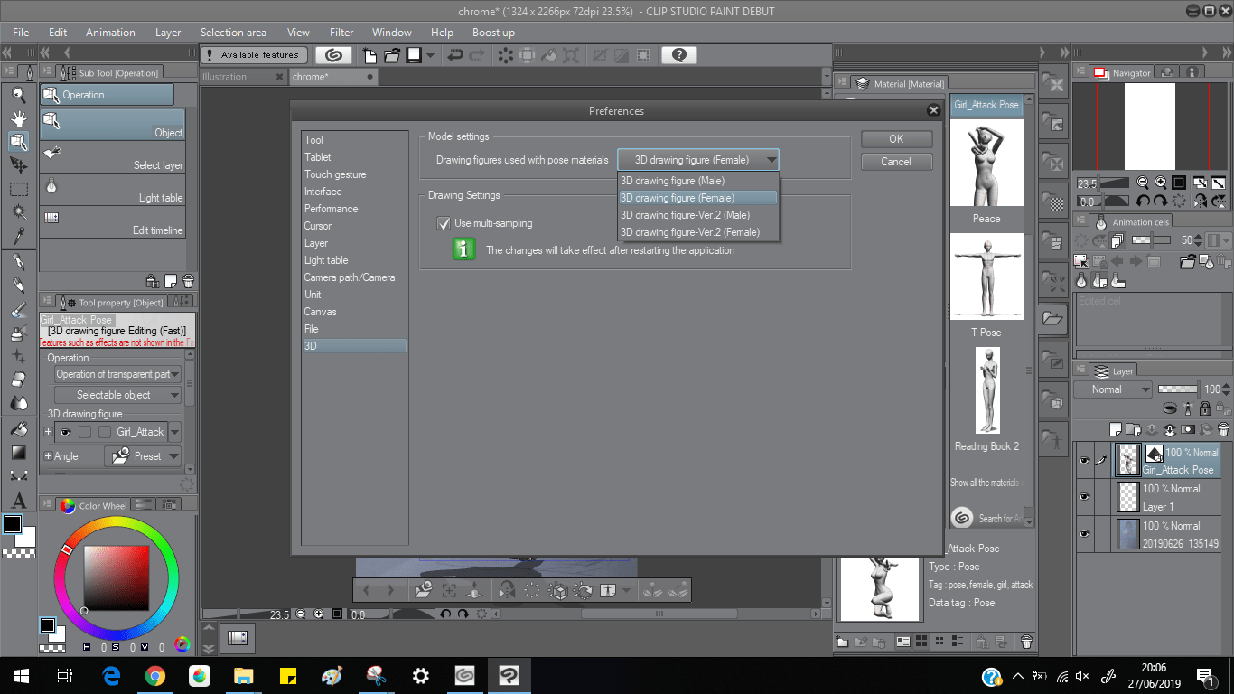
Task: Open Clip Studio from the command bar
Action: point(333,55)
